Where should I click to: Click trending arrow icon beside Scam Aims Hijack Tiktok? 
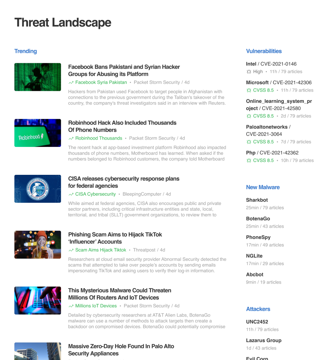[x=71, y=250]
